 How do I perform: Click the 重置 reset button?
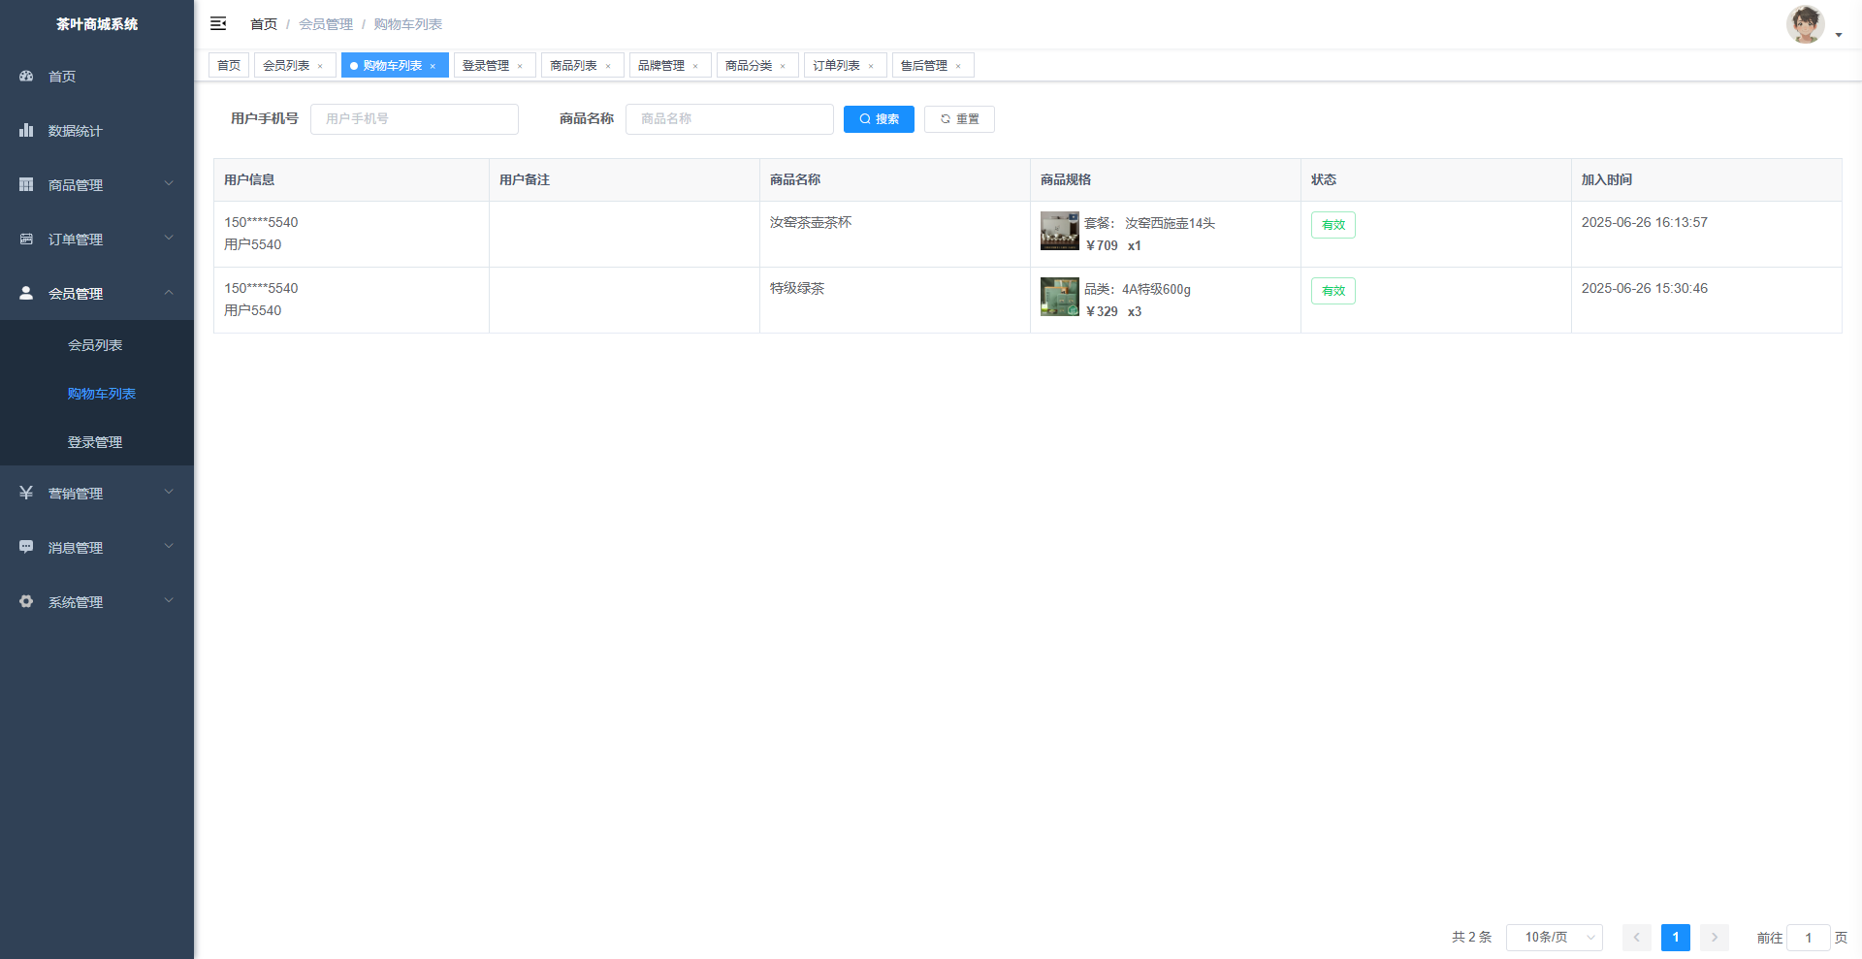click(x=959, y=119)
